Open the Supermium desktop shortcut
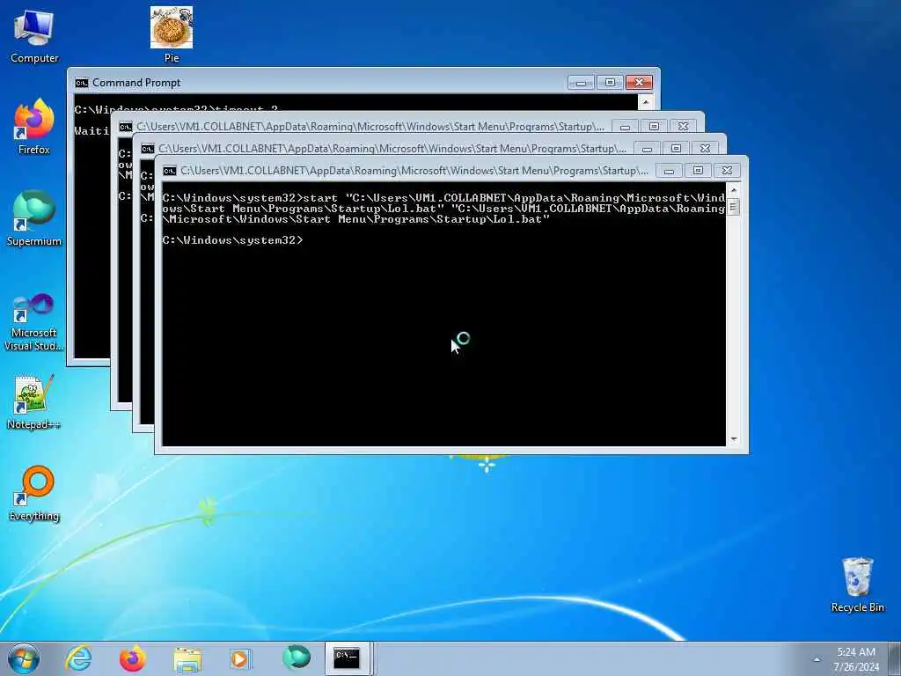This screenshot has width=901, height=676. pyautogui.click(x=34, y=218)
